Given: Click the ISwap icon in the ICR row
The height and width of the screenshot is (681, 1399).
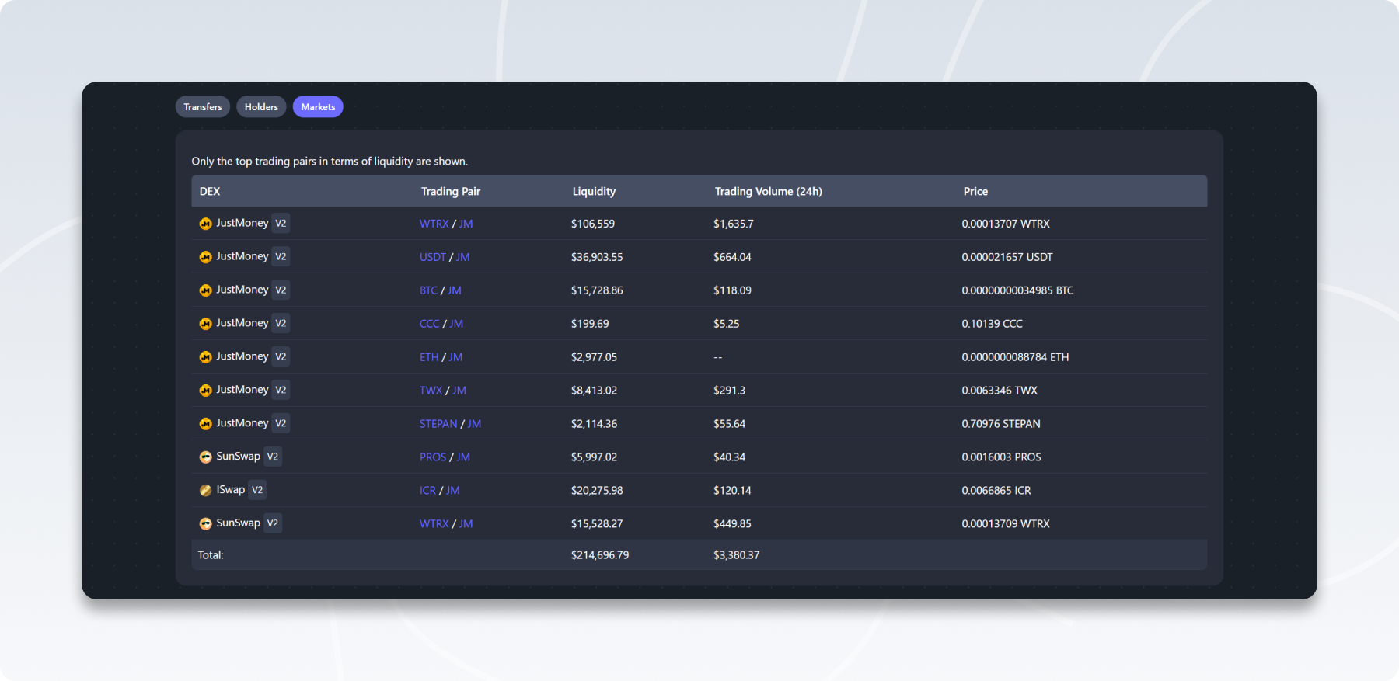Looking at the screenshot, I should [205, 491].
